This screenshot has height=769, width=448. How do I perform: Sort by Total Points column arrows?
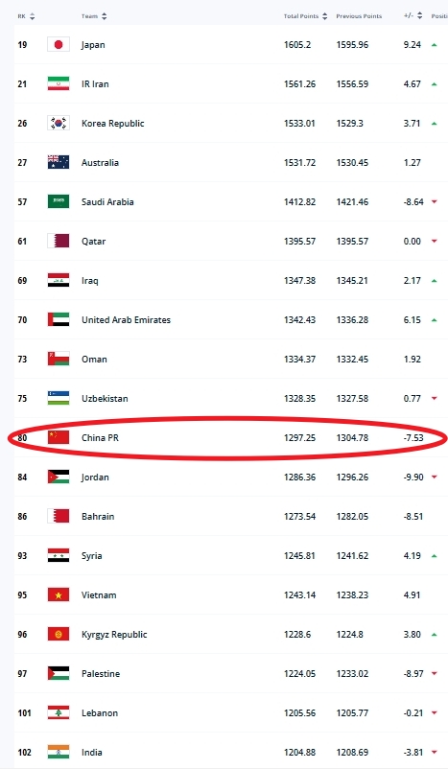click(x=325, y=16)
